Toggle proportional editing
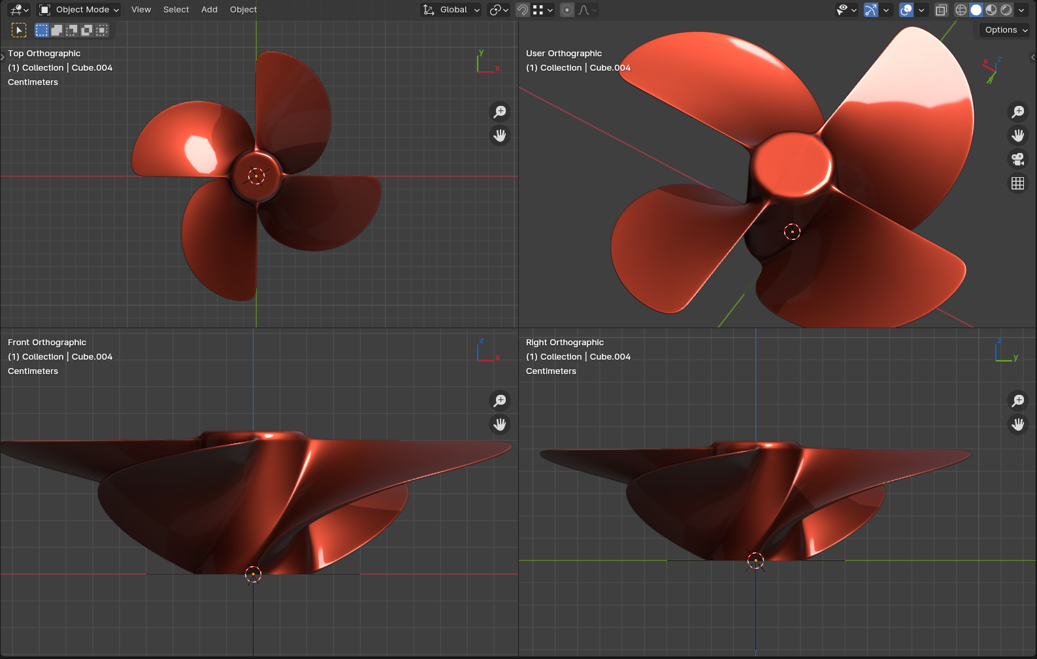Image resolution: width=1037 pixels, height=659 pixels. tap(567, 10)
